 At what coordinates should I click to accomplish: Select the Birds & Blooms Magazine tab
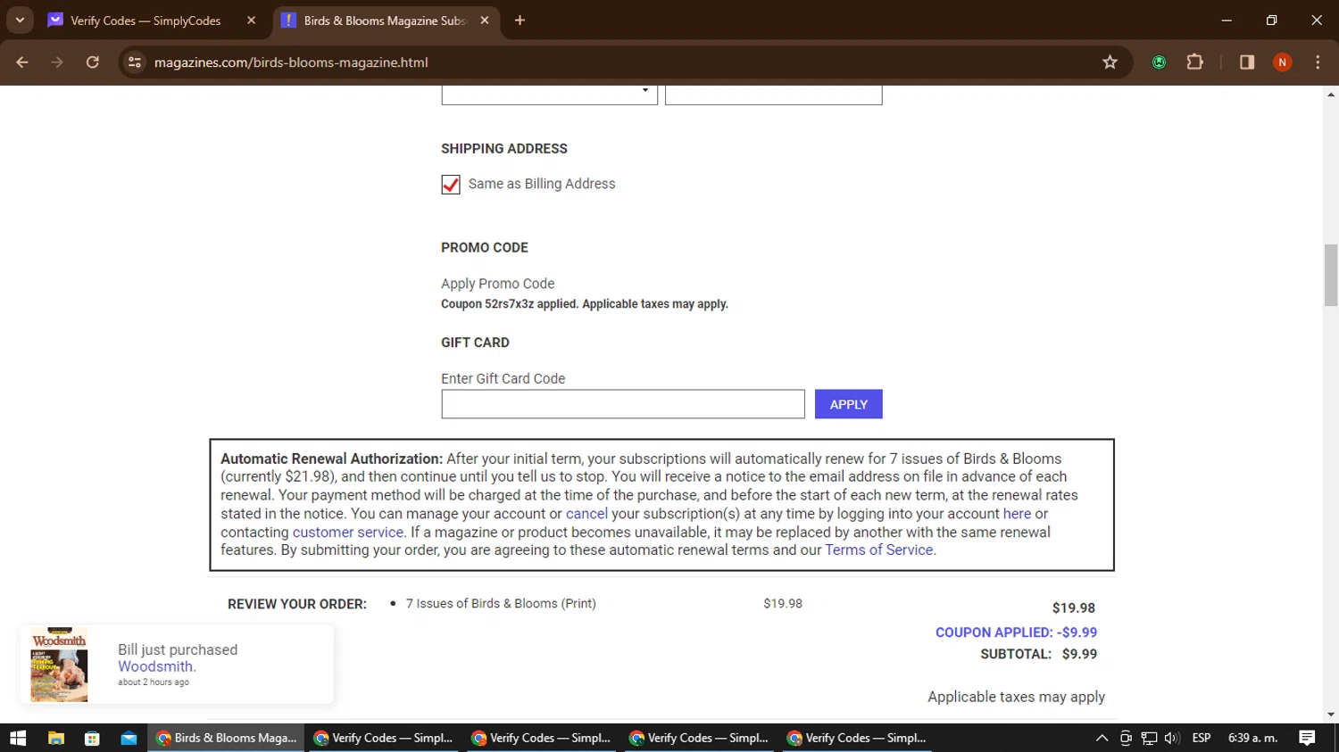[386, 21]
